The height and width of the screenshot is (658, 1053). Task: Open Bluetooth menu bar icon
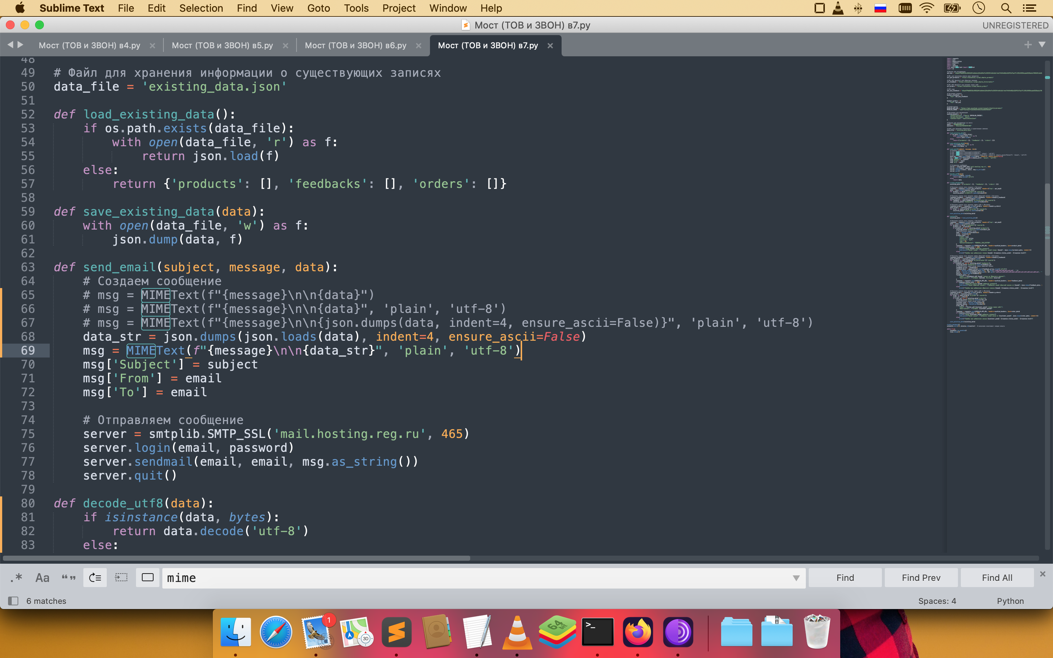[858, 8]
